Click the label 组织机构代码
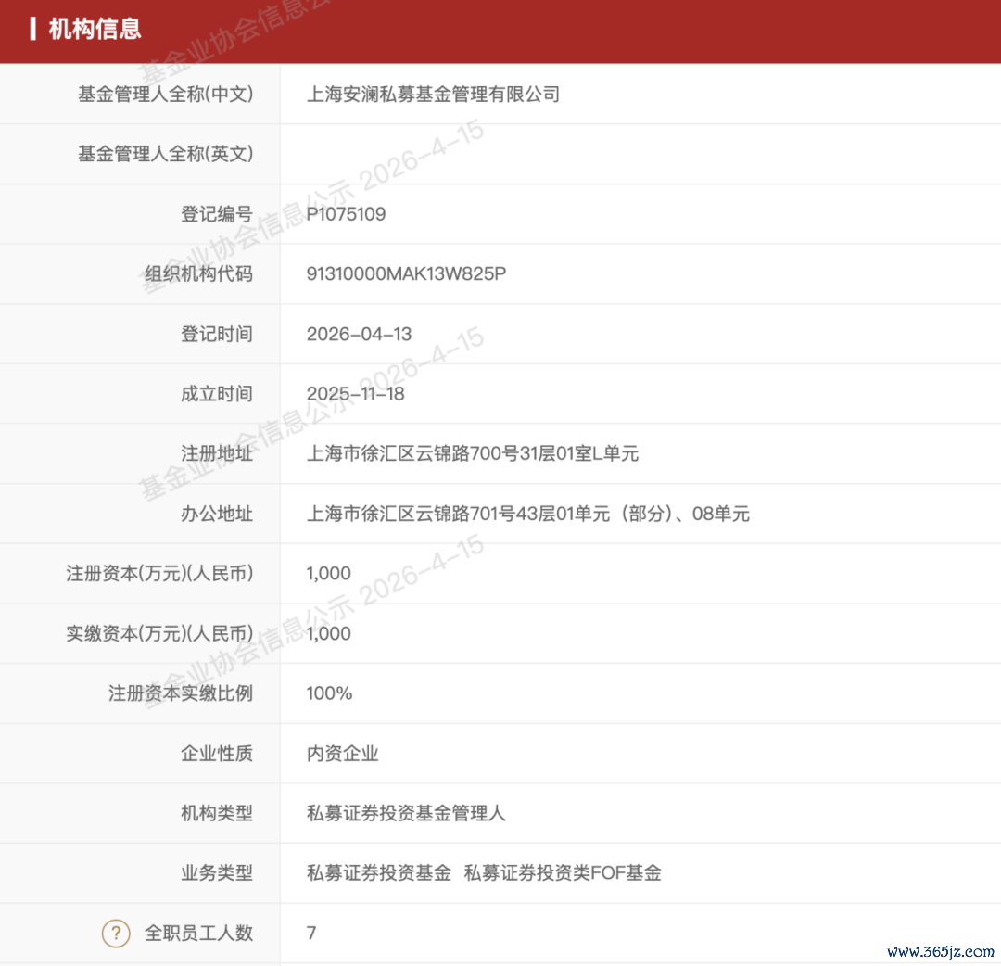Screen dimensions: 1001x966 pyautogui.click(x=198, y=273)
